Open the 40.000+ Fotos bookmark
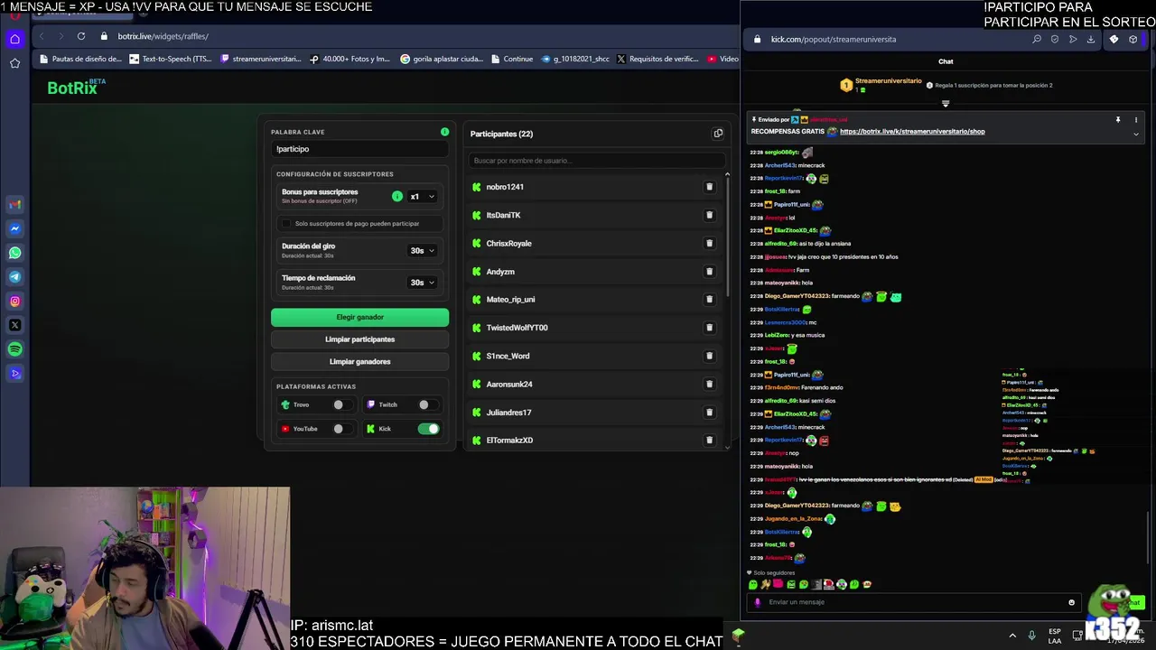 (350, 59)
